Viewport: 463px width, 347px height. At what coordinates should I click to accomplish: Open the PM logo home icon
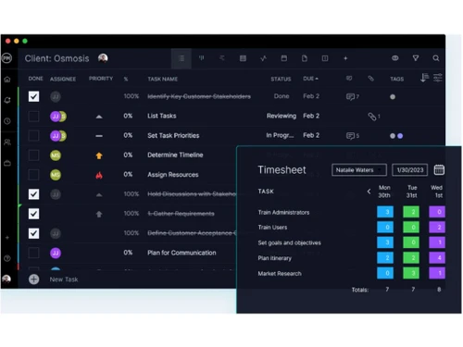[x=6, y=58]
